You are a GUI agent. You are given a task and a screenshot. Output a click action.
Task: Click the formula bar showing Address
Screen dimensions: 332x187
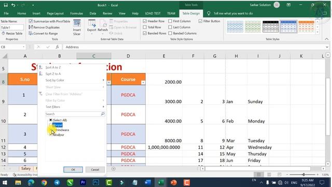point(193,47)
